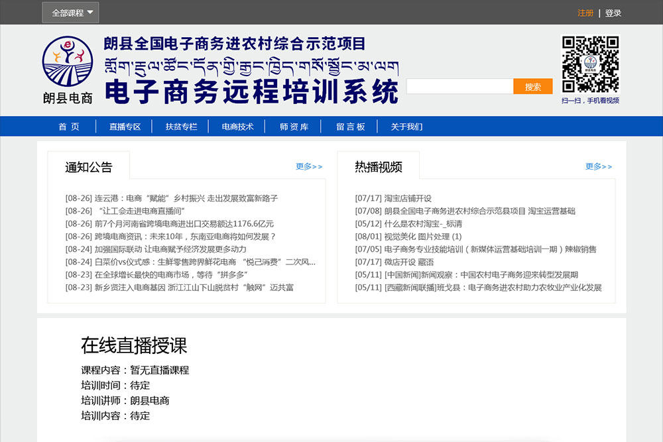
Task: Open the 留言板 page
Action: (350, 127)
